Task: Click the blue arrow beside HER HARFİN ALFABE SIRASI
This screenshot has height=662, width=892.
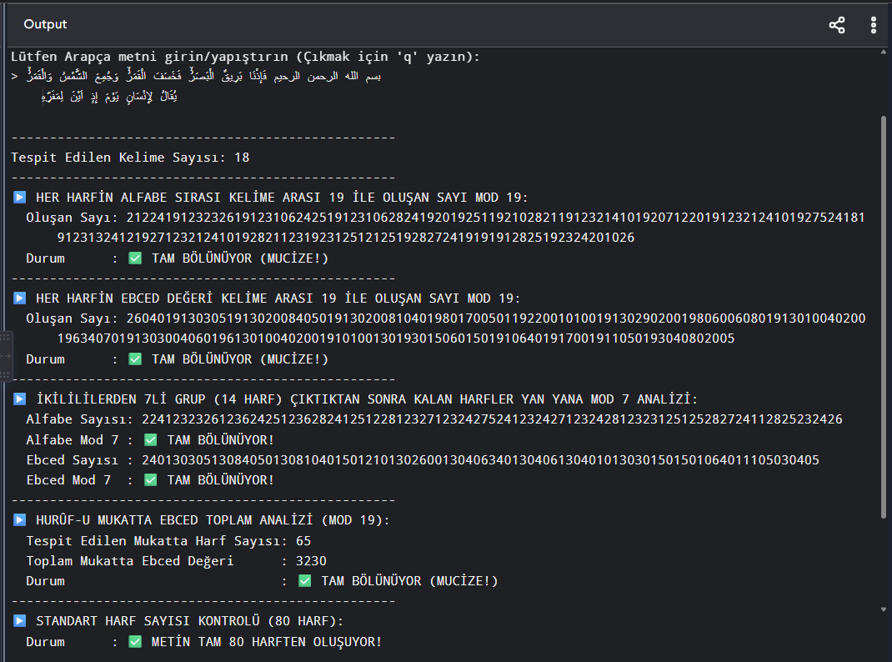Action: (x=20, y=198)
